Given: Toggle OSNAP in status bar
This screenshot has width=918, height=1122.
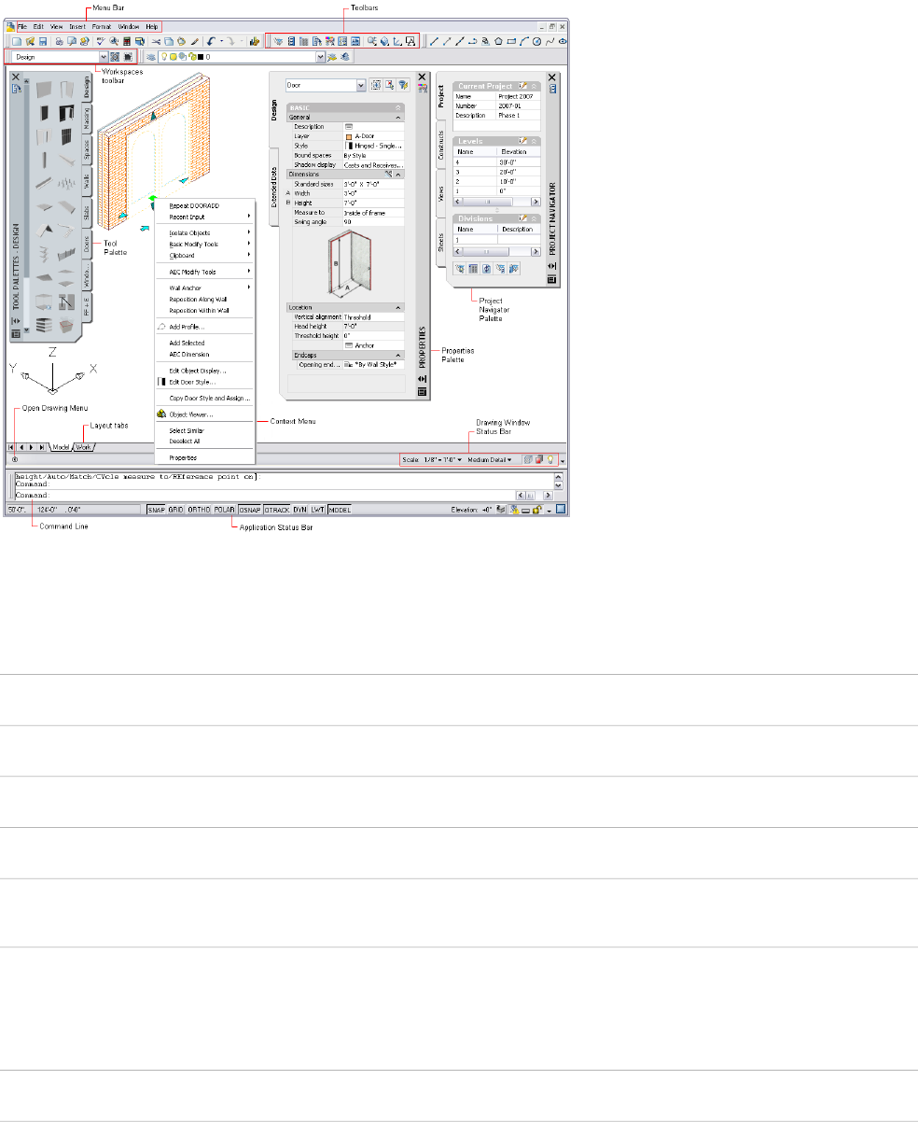Looking at the screenshot, I should [x=249, y=511].
